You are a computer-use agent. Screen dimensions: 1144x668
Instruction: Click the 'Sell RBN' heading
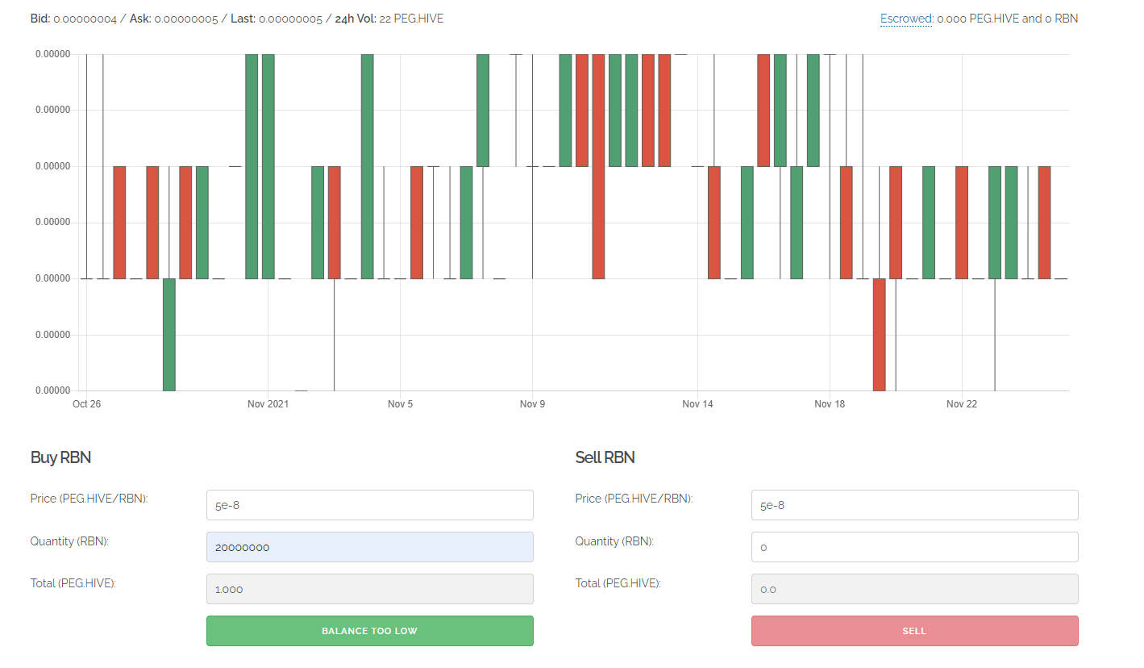pos(605,457)
